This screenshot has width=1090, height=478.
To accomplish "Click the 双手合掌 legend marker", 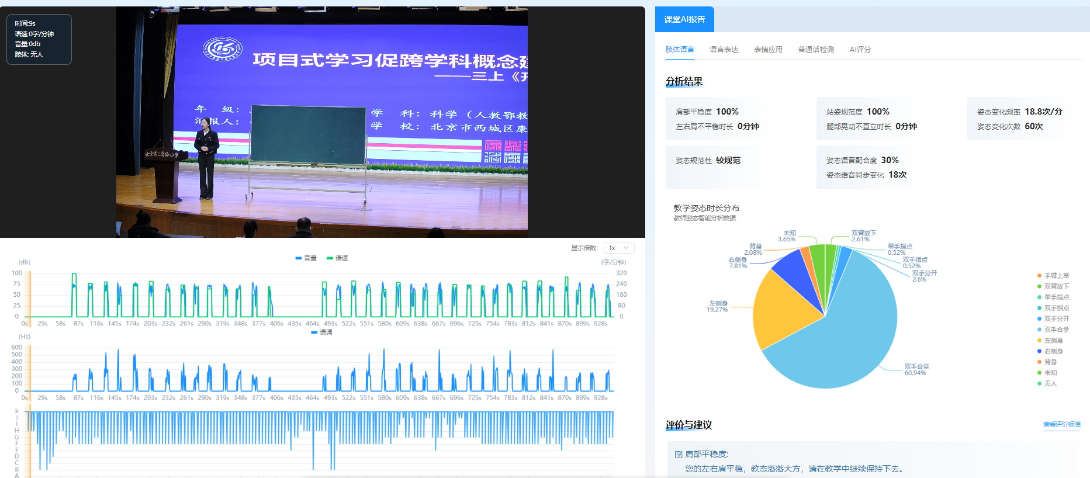I will (x=1039, y=330).
